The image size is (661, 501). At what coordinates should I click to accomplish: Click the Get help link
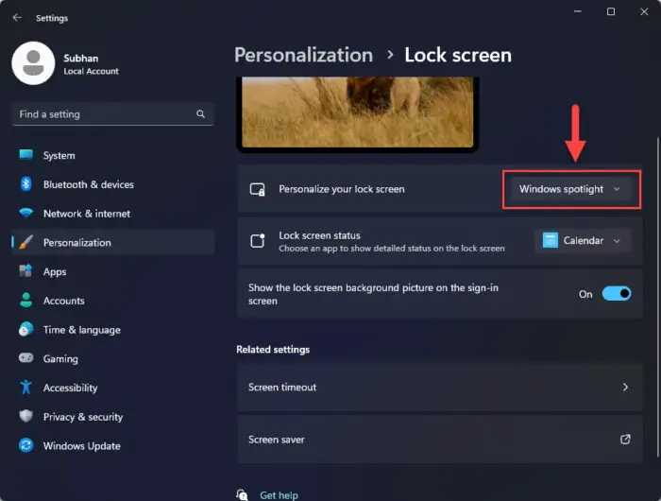point(279,494)
